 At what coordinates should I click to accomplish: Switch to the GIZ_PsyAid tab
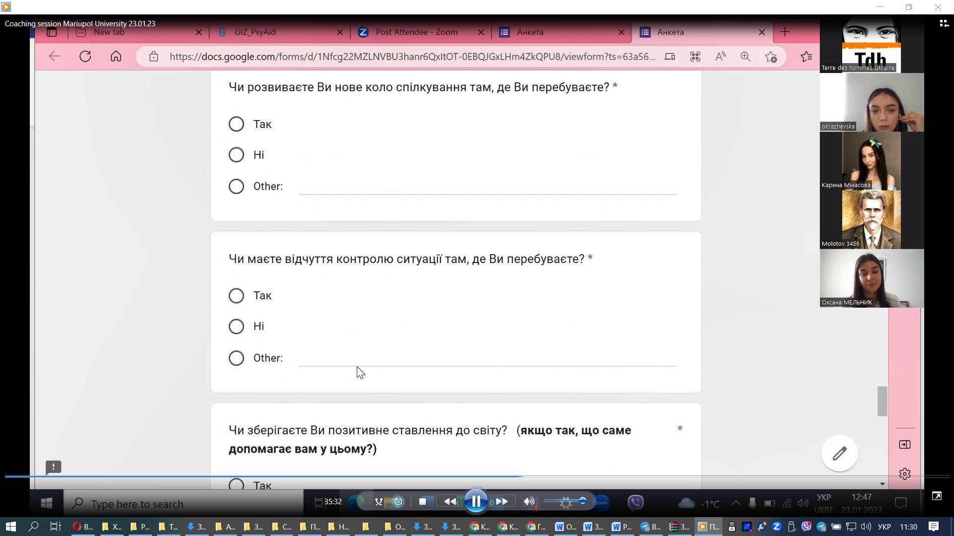point(255,32)
